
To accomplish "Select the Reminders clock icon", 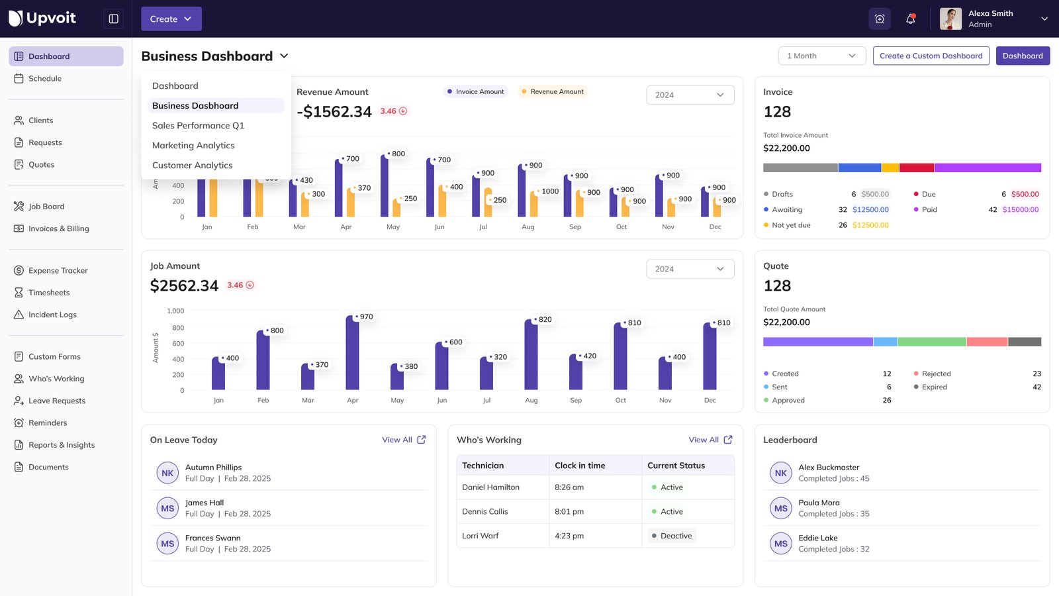I will click(x=19, y=422).
